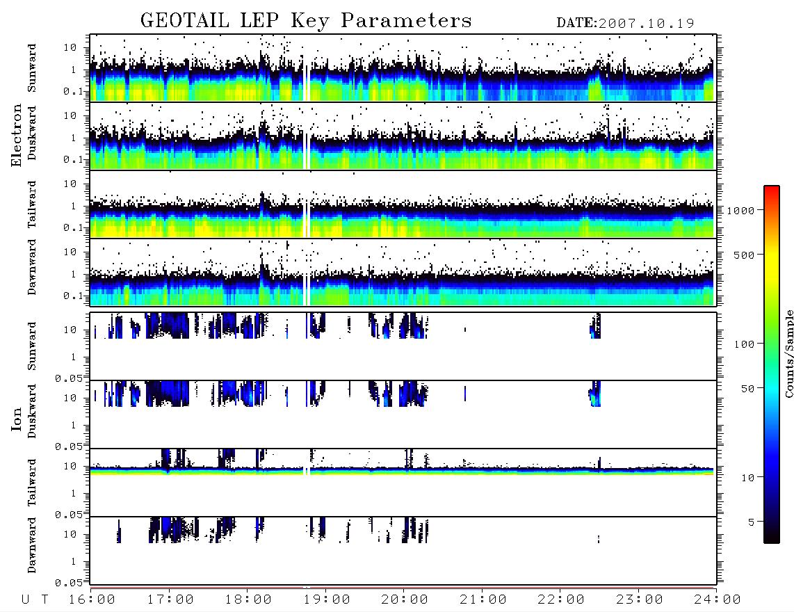Click the DATE:2007.10.19 label
794x612 pixels.
point(625,24)
